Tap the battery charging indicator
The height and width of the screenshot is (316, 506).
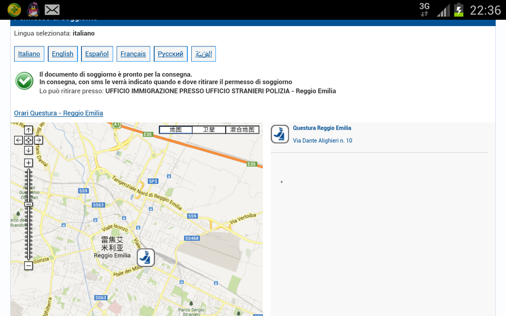pos(459,10)
